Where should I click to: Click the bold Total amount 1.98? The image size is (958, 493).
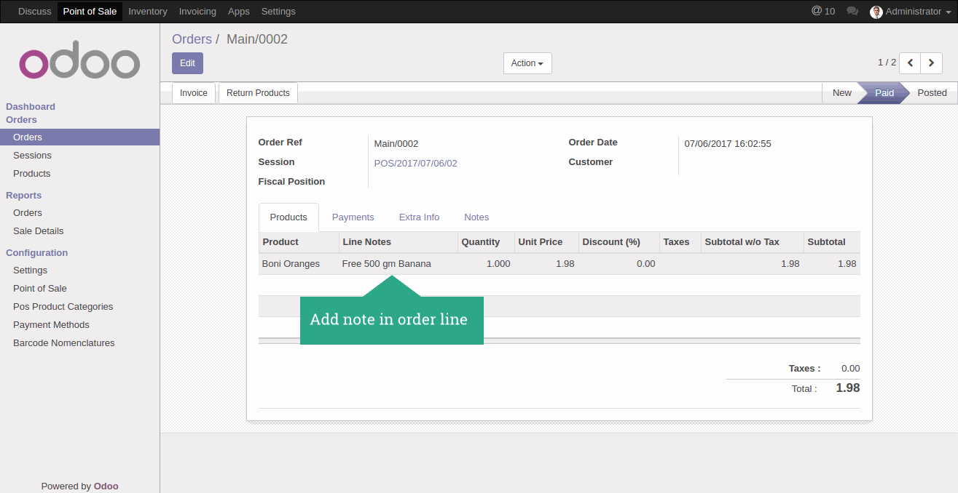(x=848, y=388)
